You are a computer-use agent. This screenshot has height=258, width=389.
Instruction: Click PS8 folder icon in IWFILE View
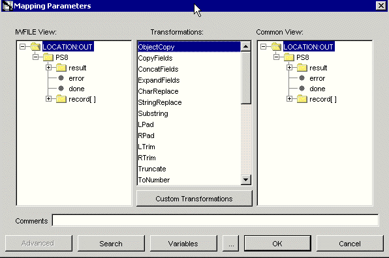(x=48, y=57)
